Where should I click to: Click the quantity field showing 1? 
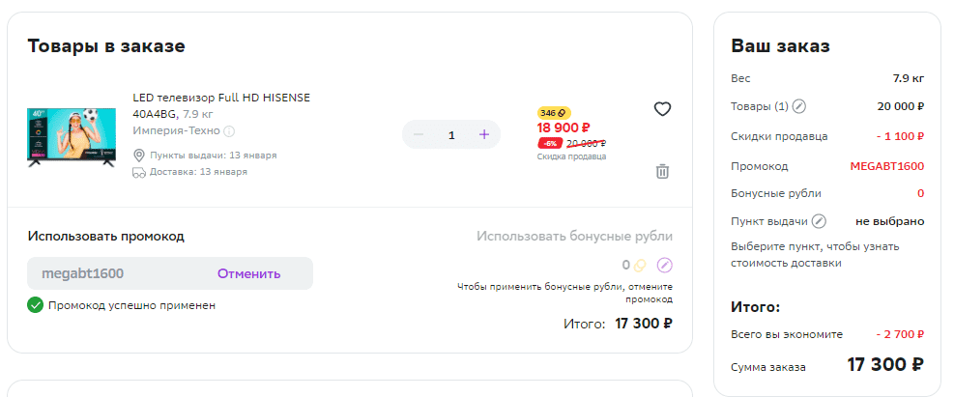click(451, 134)
